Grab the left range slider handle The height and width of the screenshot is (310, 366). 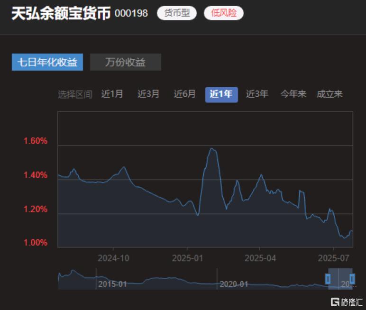click(328, 279)
